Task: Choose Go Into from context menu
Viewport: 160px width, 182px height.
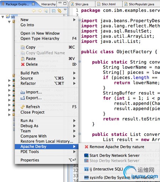Action: 47,25
